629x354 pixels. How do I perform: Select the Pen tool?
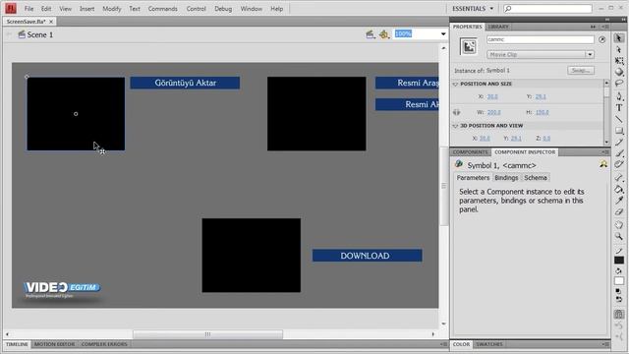(x=619, y=96)
